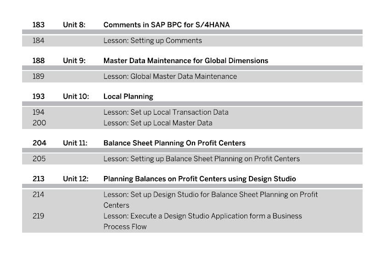The height and width of the screenshot is (258, 381).
Task: Open Unit 11 Balance Sheet Planning heading
Action: [174, 143]
